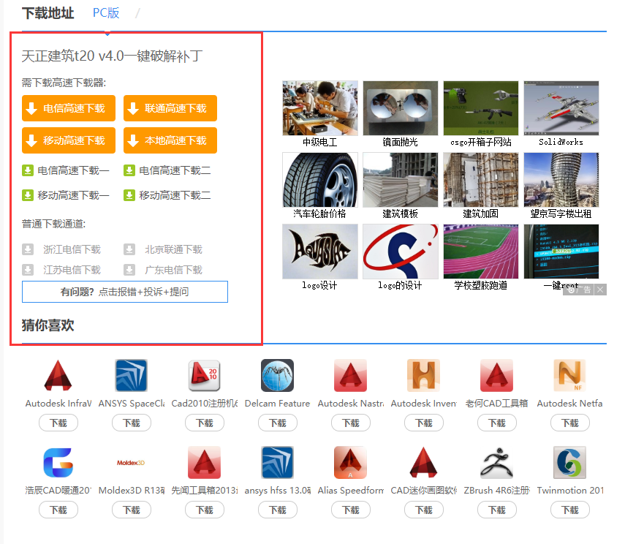
Task: Open the 中级电工 ad thumbnail
Action: click(x=320, y=108)
